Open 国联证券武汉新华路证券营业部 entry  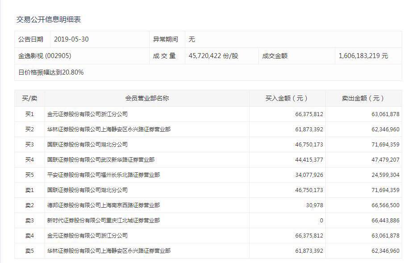[x=101, y=160]
